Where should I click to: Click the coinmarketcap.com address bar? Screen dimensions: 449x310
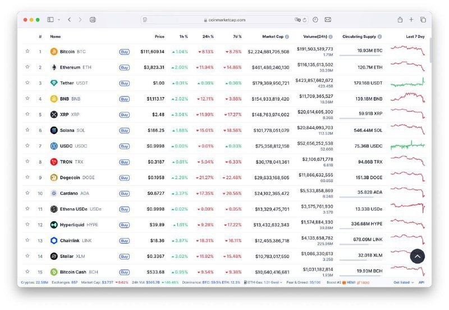click(x=225, y=20)
